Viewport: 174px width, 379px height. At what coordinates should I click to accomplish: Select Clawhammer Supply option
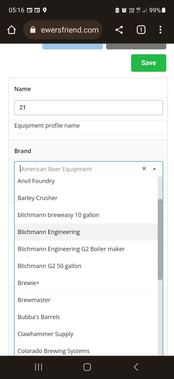86,334
